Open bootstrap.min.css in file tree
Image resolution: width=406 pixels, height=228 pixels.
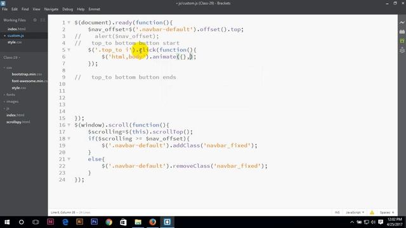[27, 74]
